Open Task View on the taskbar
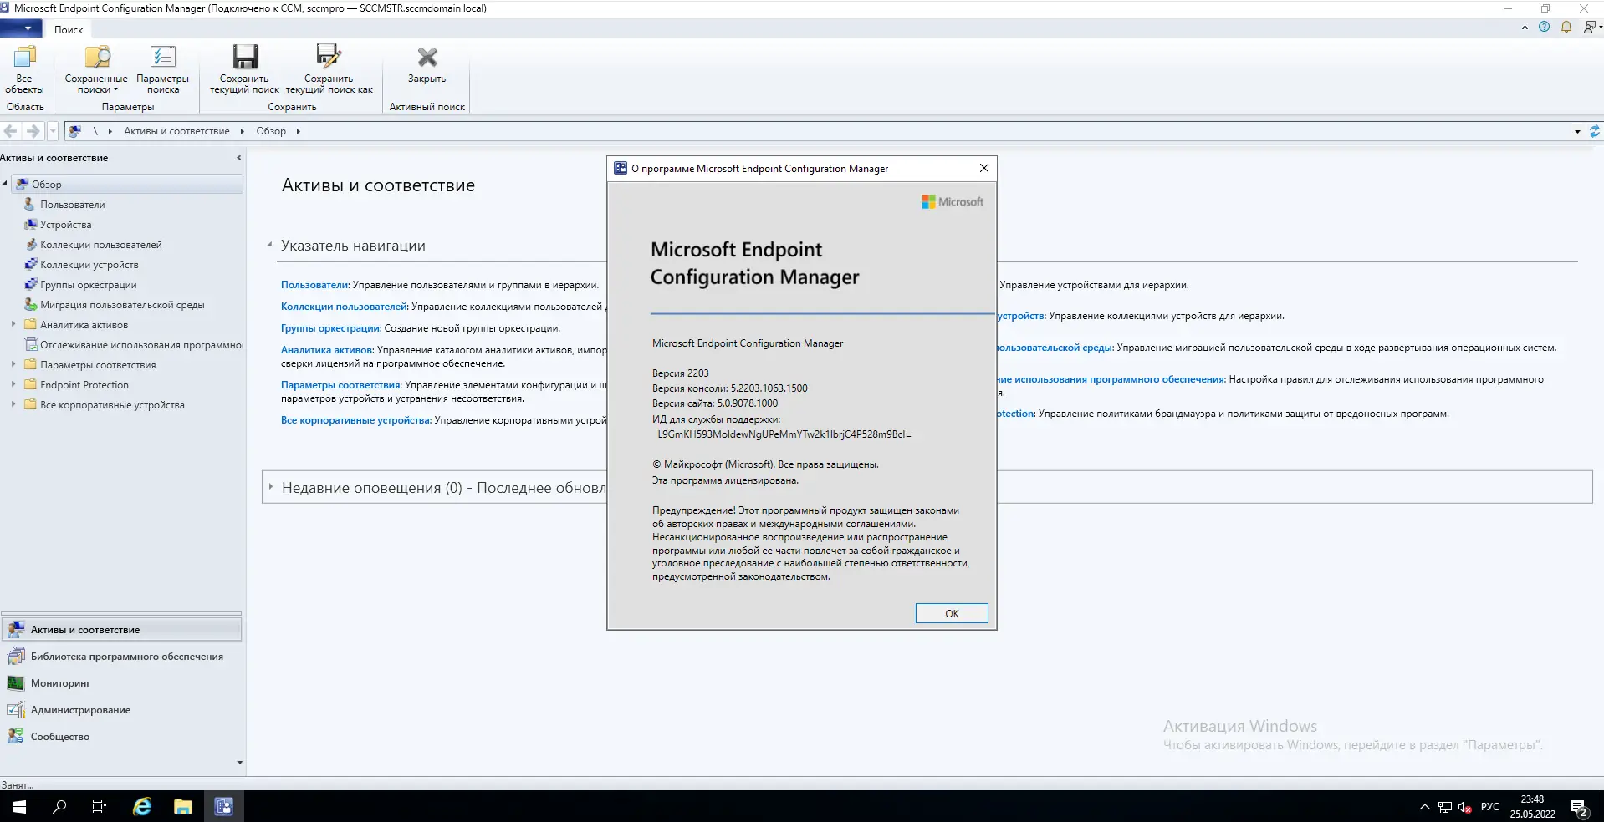Viewport: 1604px width, 822px height. [100, 807]
